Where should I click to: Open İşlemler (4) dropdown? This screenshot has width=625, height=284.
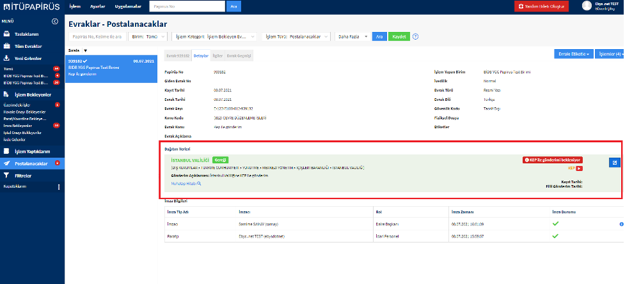pyautogui.click(x=610, y=54)
